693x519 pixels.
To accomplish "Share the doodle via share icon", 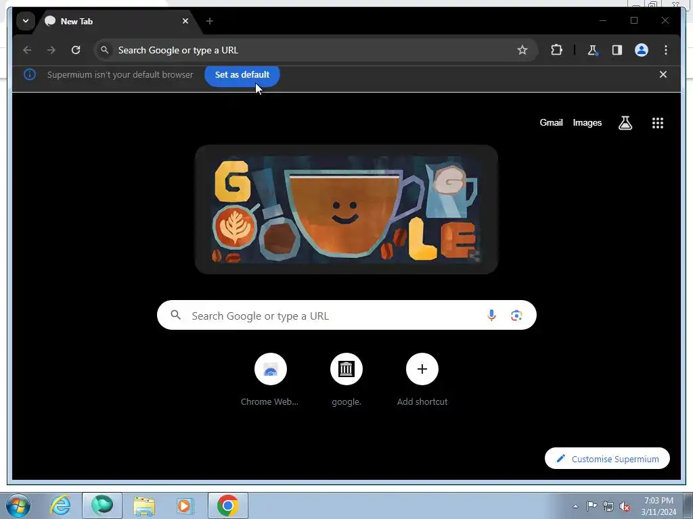I will pos(474,255).
